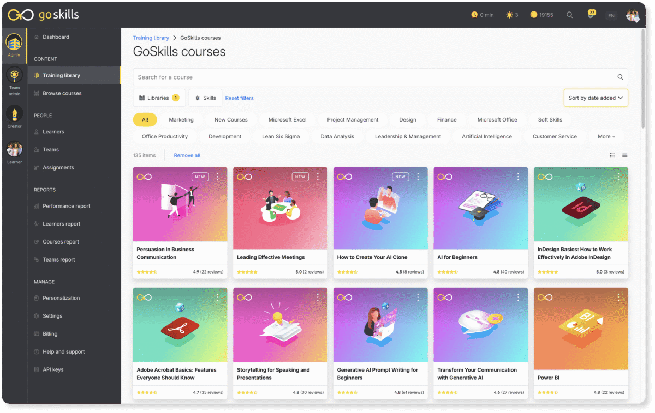This screenshot has width=655, height=413.
Task: Follow the Training library breadcrumb link
Action: (x=151, y=38)
